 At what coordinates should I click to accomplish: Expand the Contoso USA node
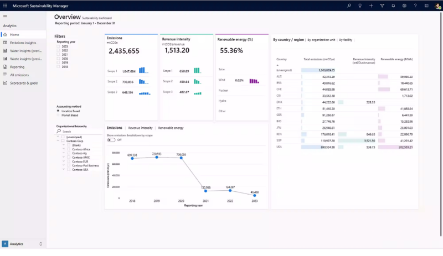click(64, 169)
